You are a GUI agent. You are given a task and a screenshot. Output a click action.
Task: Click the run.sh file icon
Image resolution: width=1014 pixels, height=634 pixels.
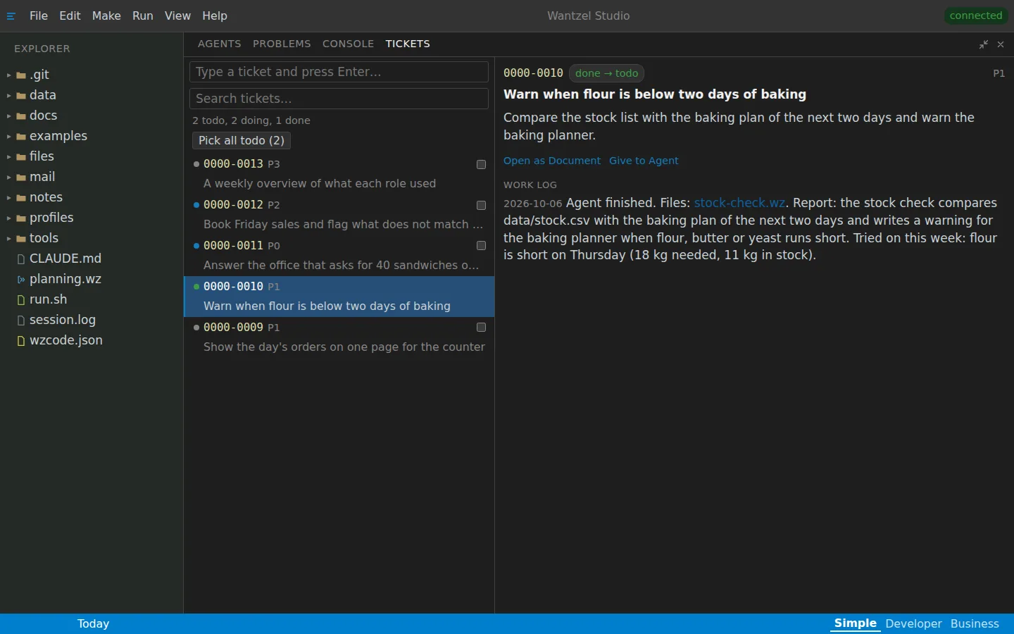(x=21, y=300)
